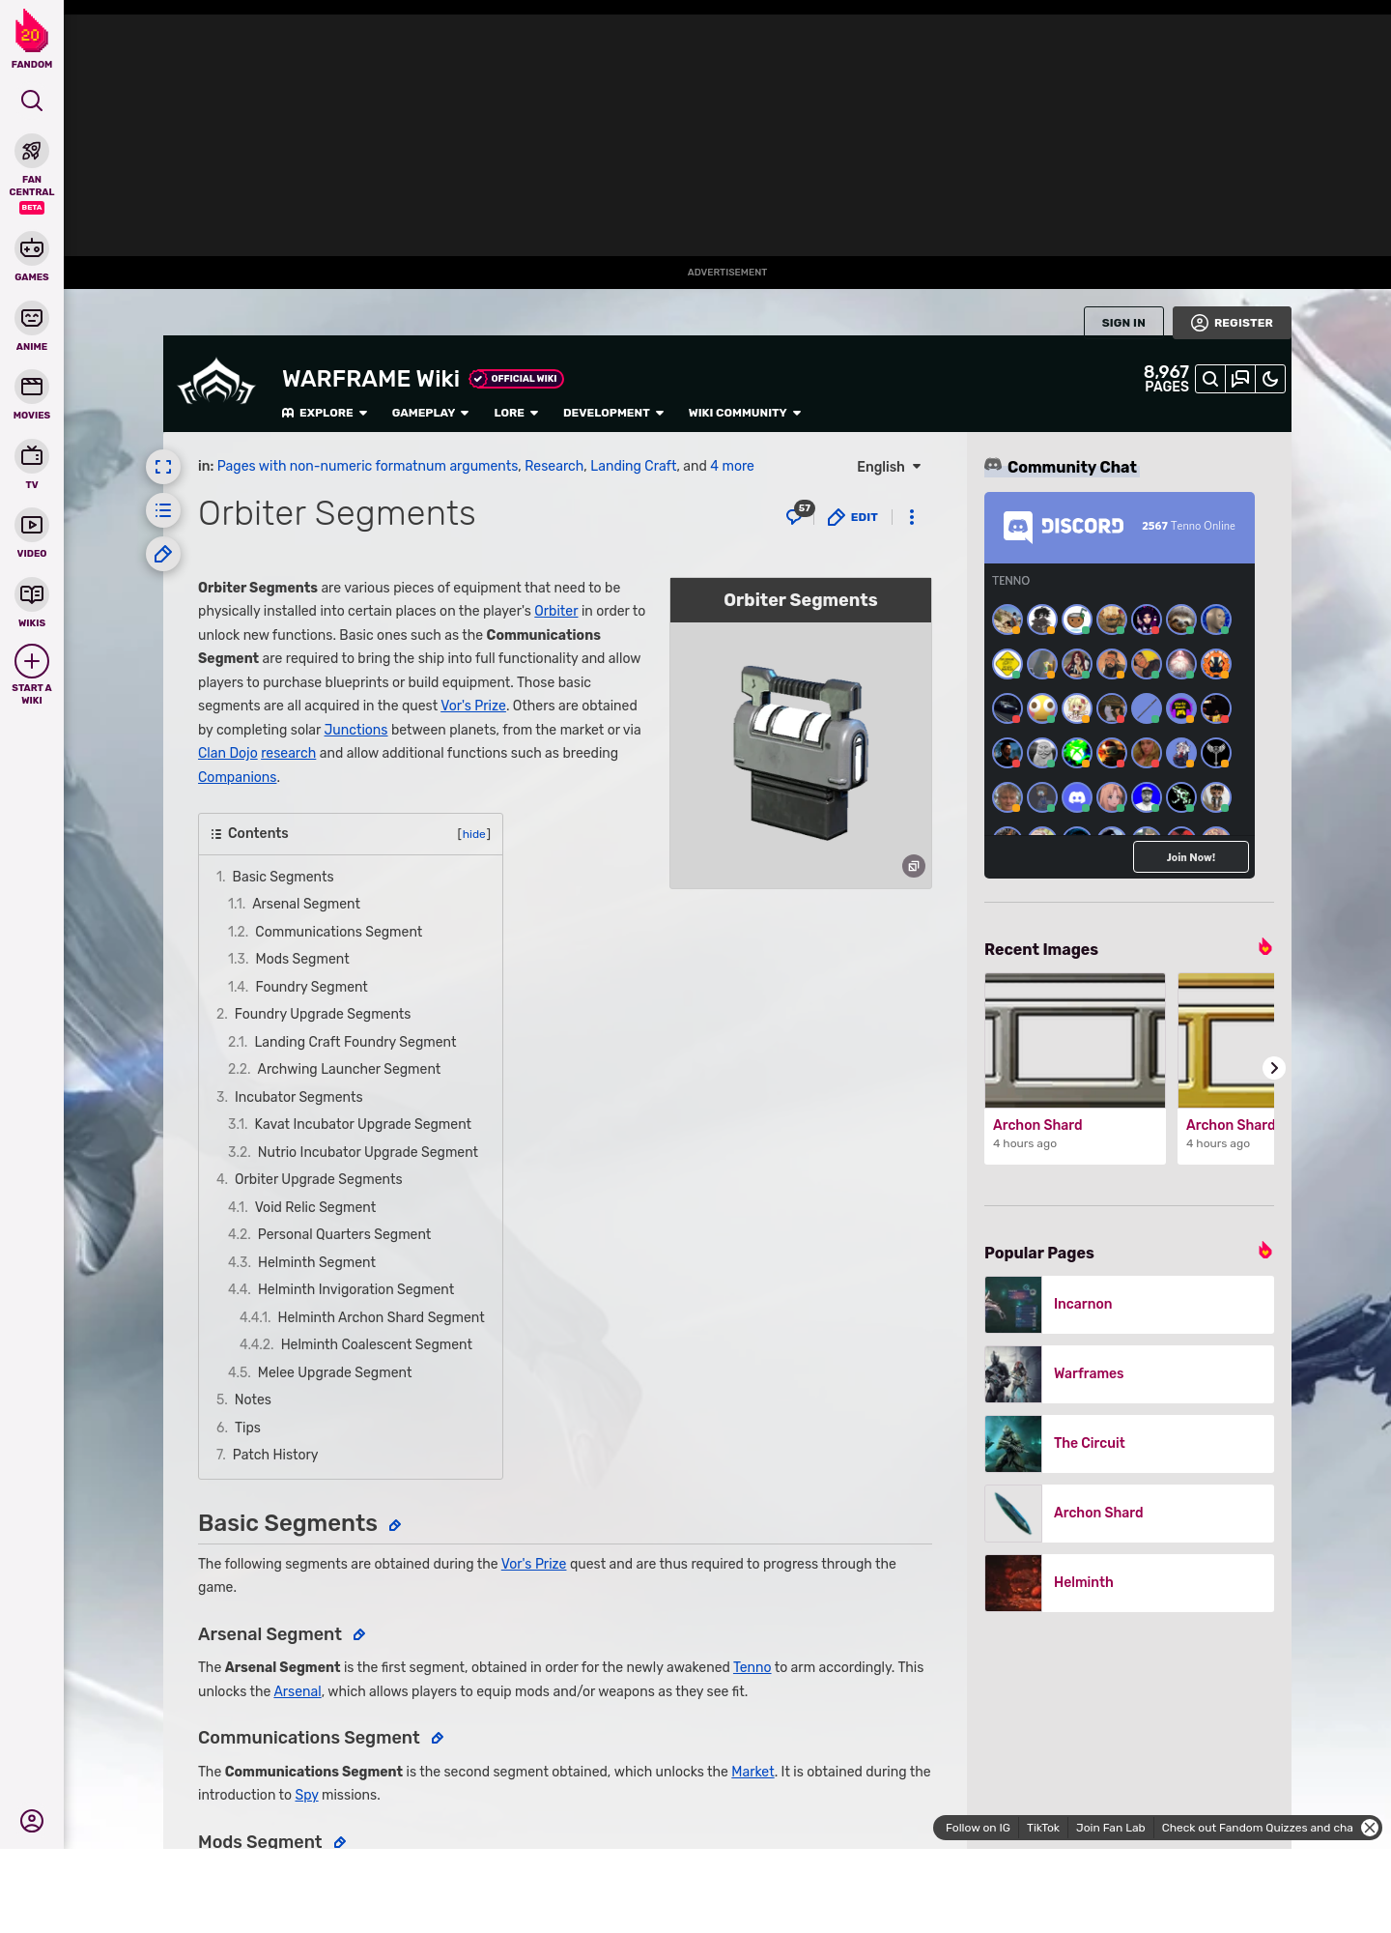
Task: Click Join Now on Discord widget
Action: click(x=1190, y=857)
